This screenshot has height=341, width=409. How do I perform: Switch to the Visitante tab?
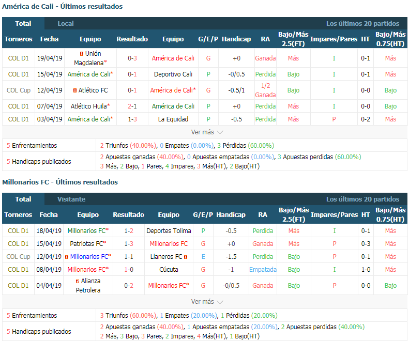pyautogui.click(x=71, y=199)
